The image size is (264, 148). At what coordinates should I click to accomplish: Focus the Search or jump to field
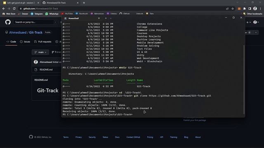coord(35,22)
